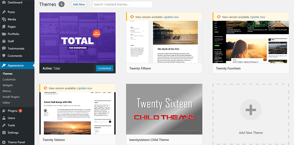Click the Add New button beside Themes
294x145 pixels.
click(x=79, y=4)
